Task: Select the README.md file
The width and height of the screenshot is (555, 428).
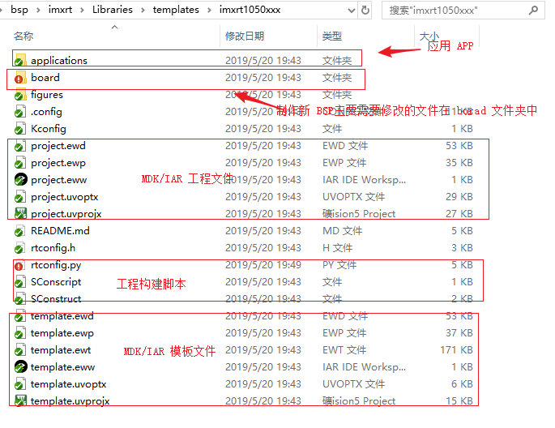Action: point(60,231)
